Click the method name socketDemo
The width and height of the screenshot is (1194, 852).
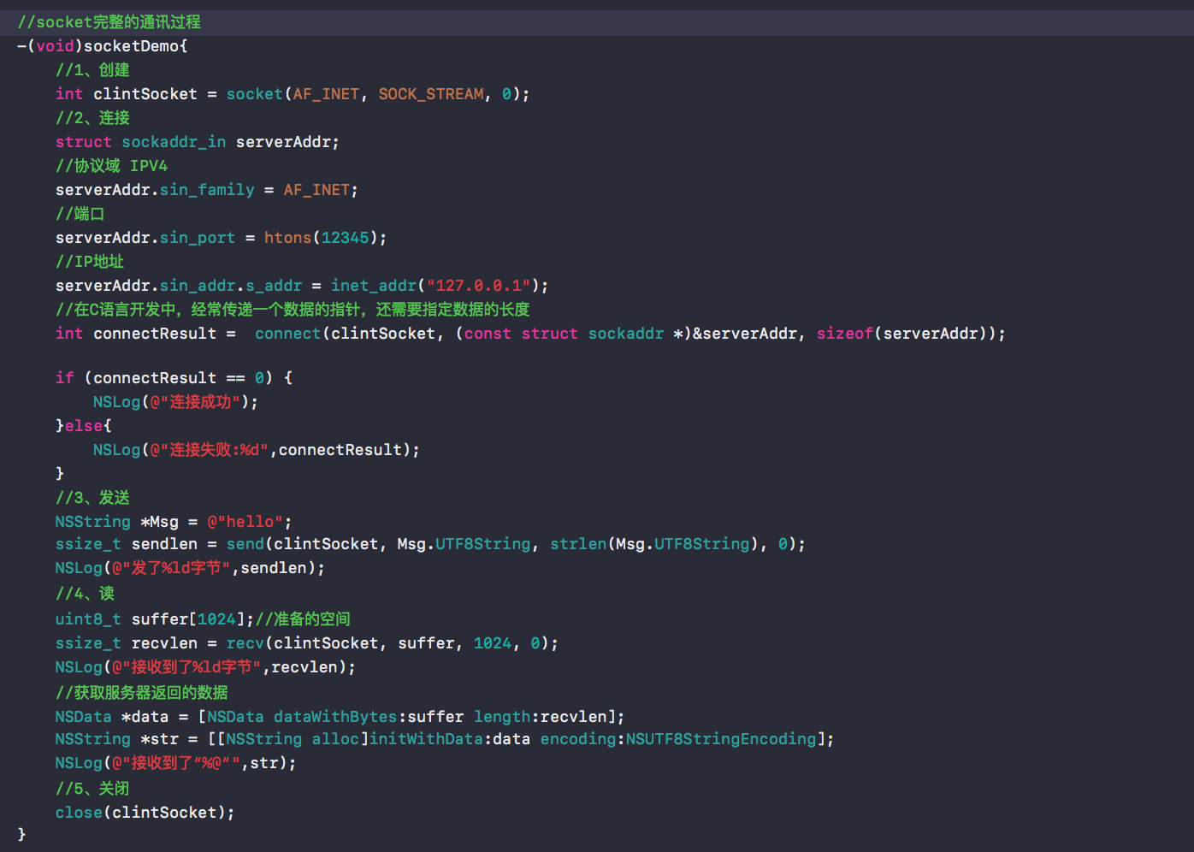[x=131, y=46]
